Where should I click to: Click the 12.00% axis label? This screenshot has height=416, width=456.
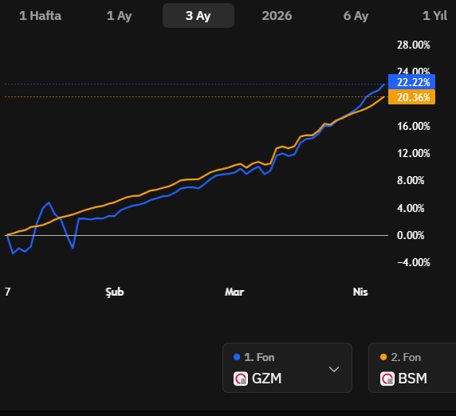click(x=414, y=153)
